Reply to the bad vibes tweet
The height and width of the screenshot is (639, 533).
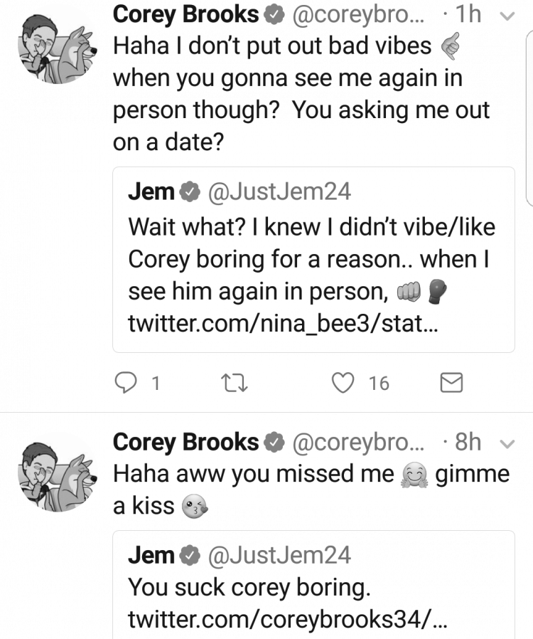125,383
